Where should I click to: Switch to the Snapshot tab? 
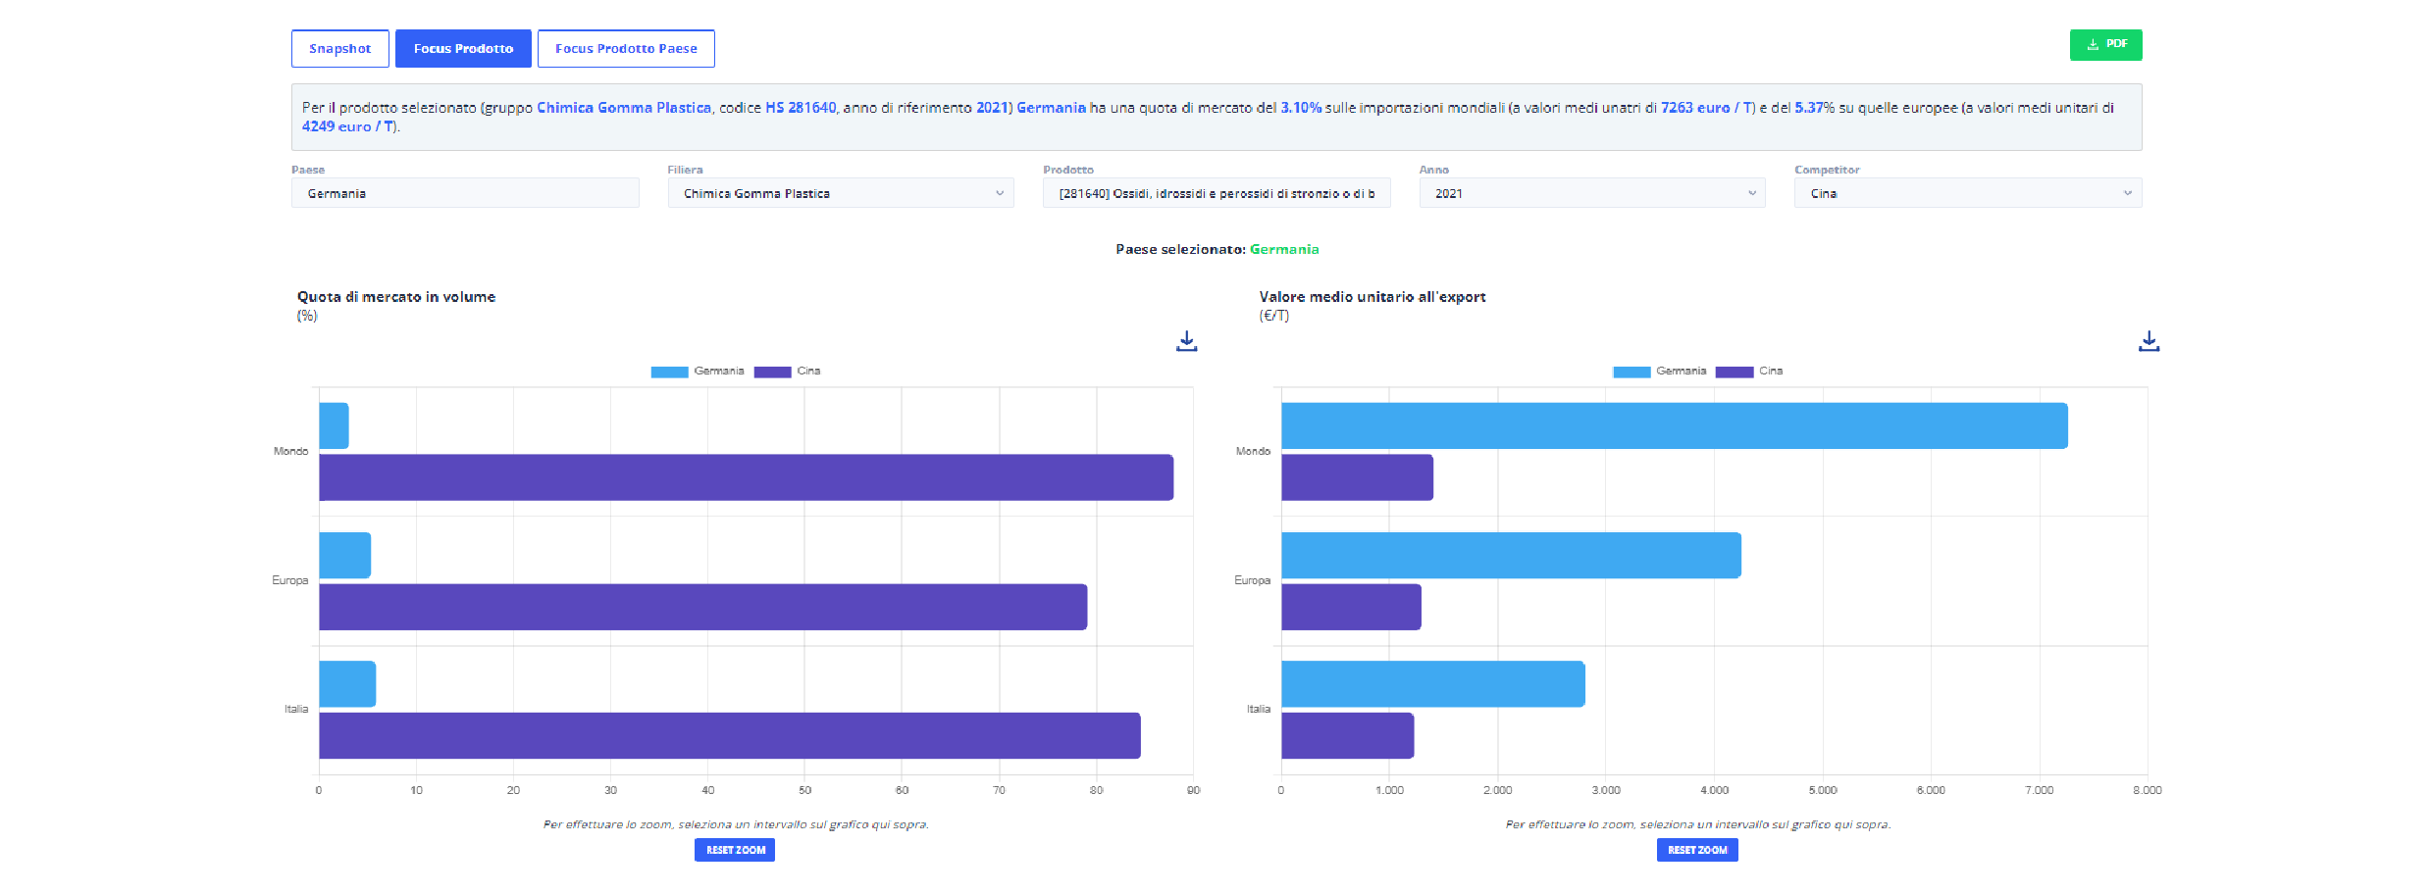pyautogui.click(x=339, y=49)
